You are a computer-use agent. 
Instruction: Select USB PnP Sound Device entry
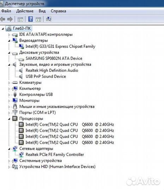tap(46, 76)
